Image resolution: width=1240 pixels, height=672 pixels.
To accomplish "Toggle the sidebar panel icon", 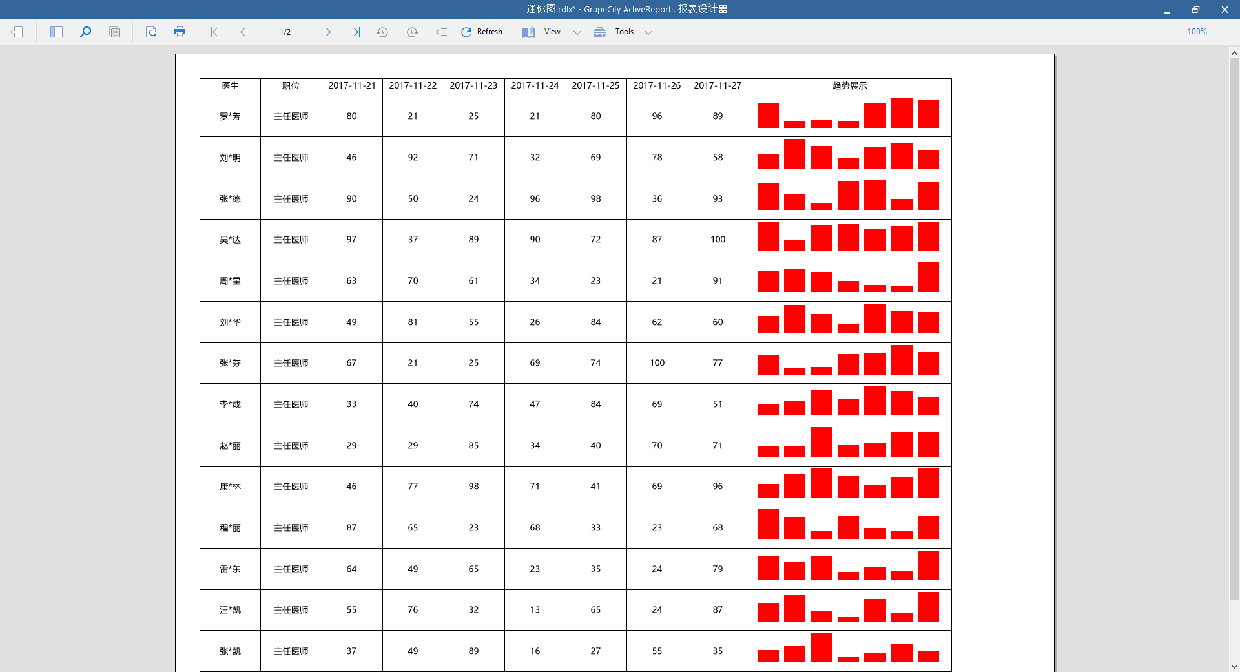I will click(56, 32).
